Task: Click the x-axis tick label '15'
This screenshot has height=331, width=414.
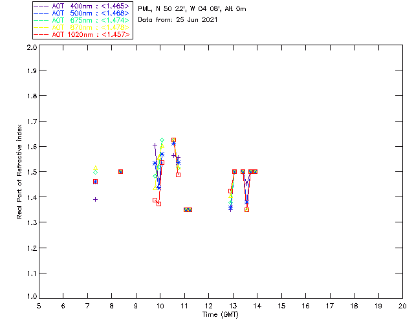Action: (281, 306)
